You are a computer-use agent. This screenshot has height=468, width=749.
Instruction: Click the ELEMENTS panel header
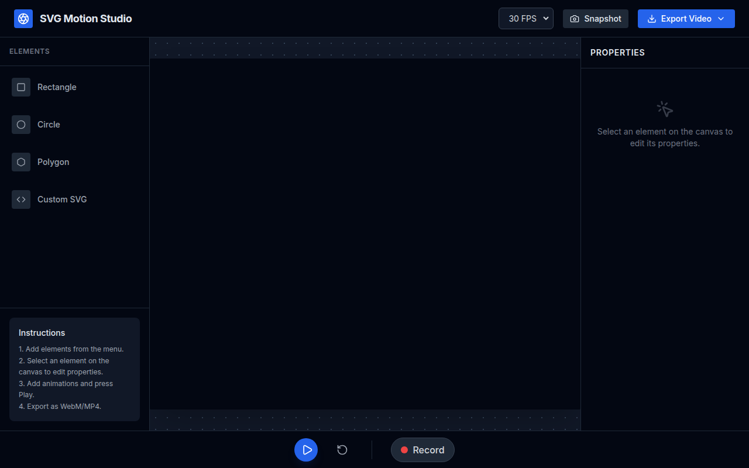[29, 51]
